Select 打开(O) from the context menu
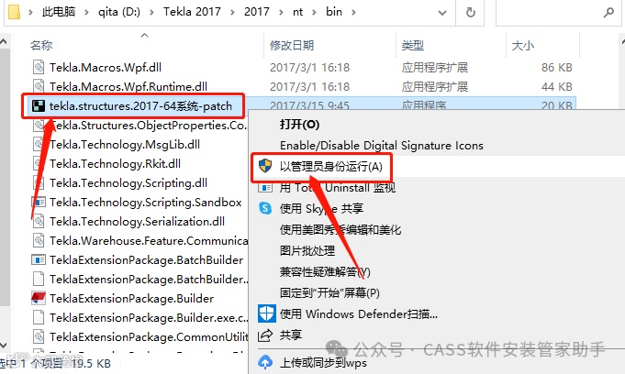This screenshot has width=625, height=374. [x=299, y=125]
